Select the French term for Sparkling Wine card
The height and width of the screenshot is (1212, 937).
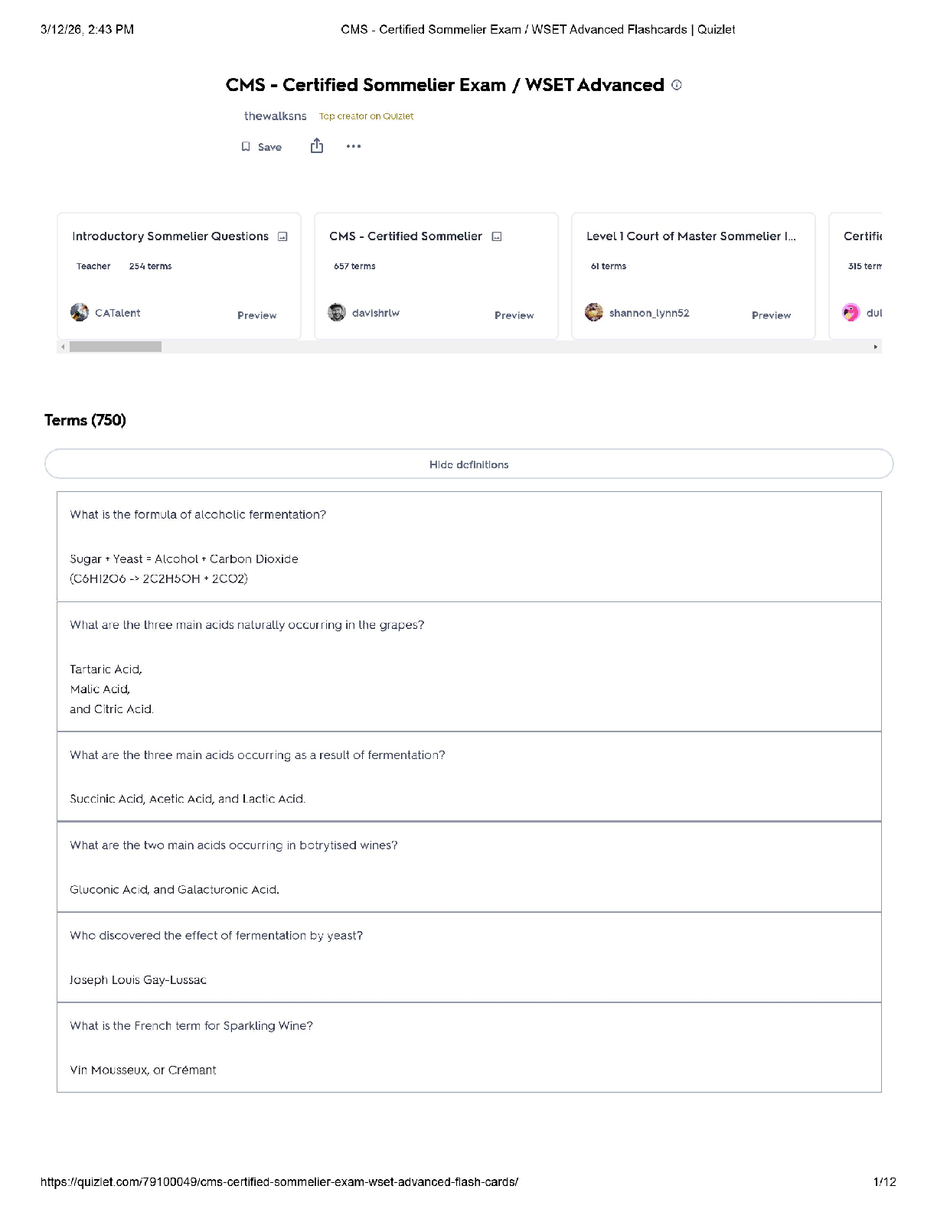469,1047
